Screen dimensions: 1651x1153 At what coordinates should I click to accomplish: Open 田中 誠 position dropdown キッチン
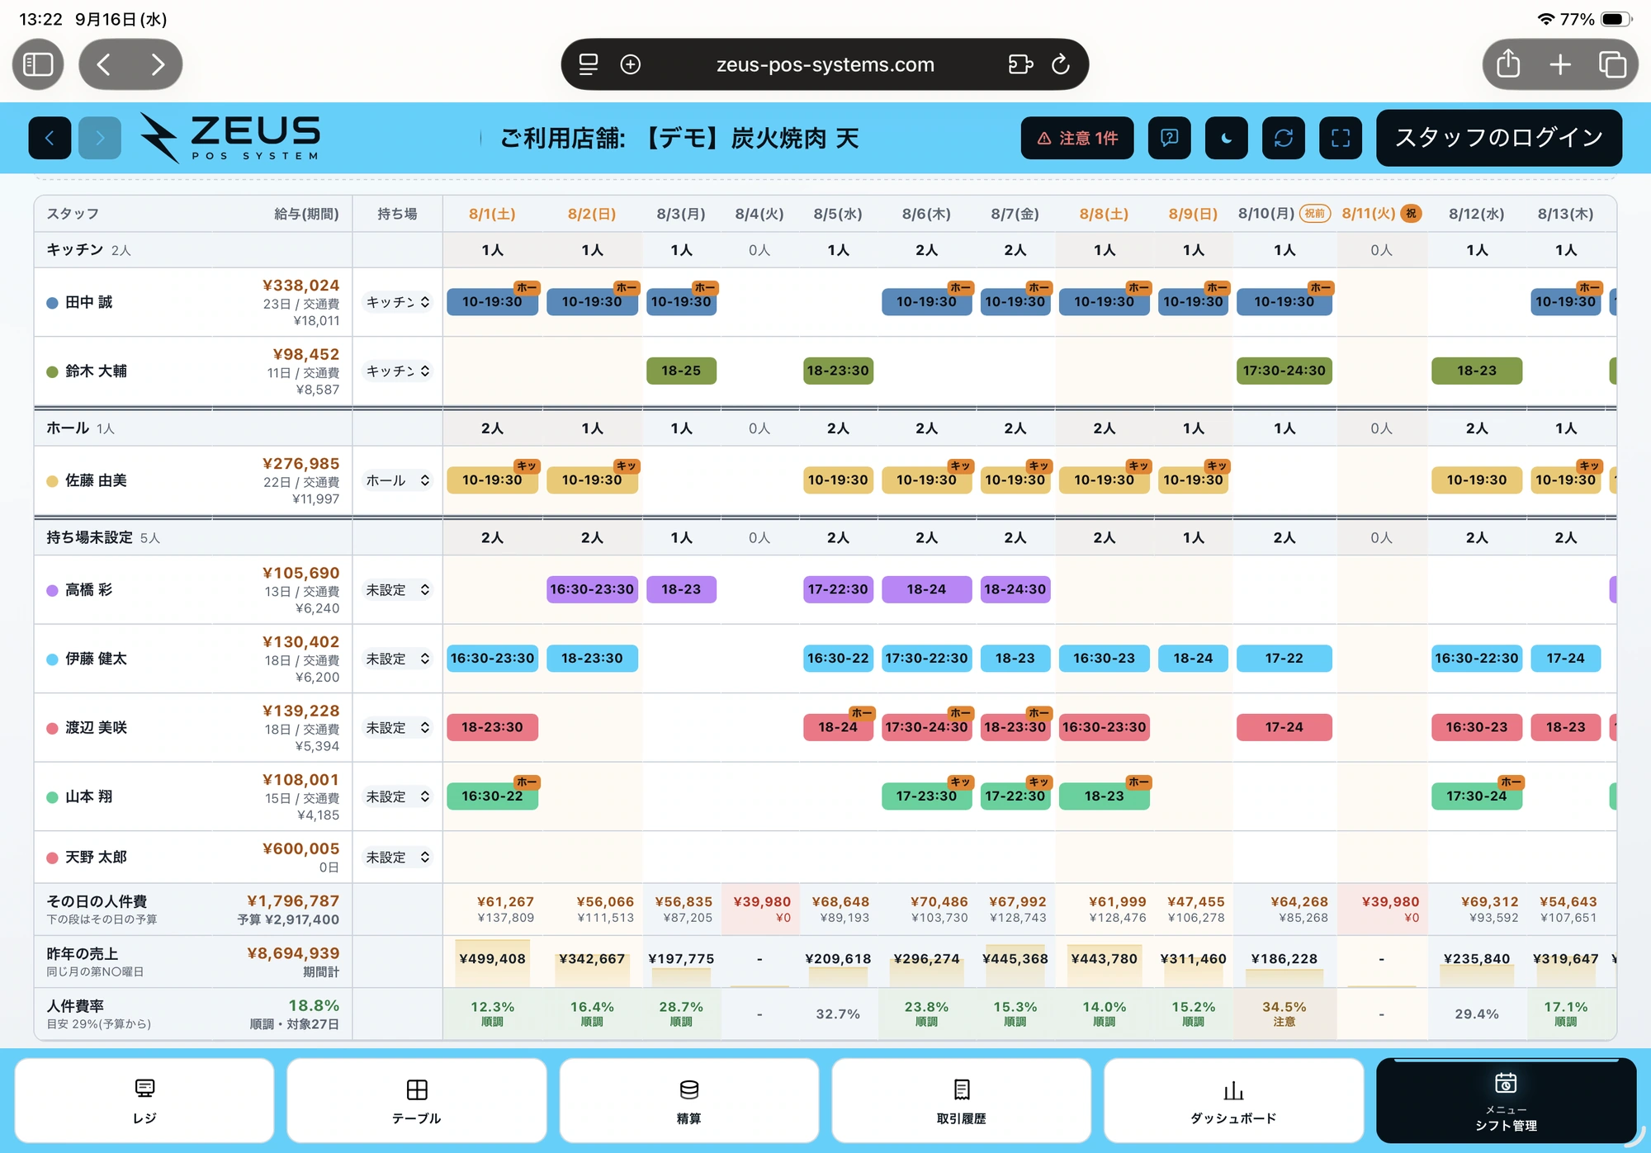pos(398,302)
